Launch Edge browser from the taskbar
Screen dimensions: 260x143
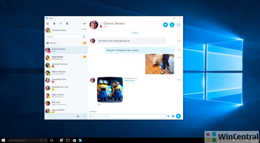coord(61,140)
